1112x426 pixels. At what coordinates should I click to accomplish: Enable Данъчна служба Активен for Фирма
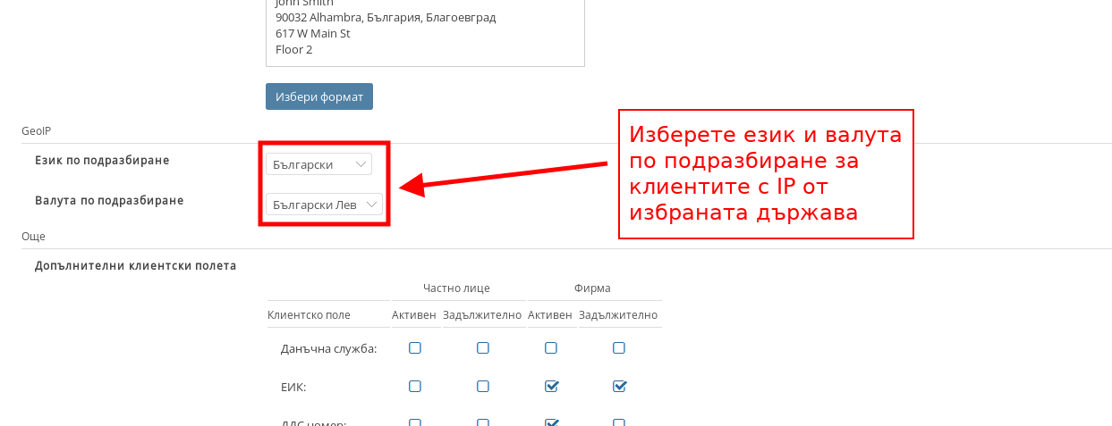click(x=551, y=348)
